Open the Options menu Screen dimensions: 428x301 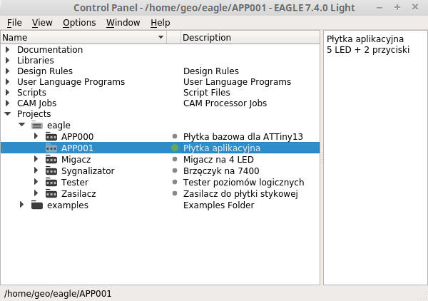tap(78, 22)
